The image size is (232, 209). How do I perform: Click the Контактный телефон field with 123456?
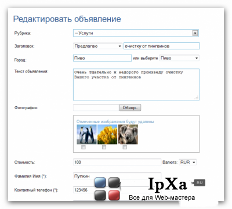[x=117, y=190]
